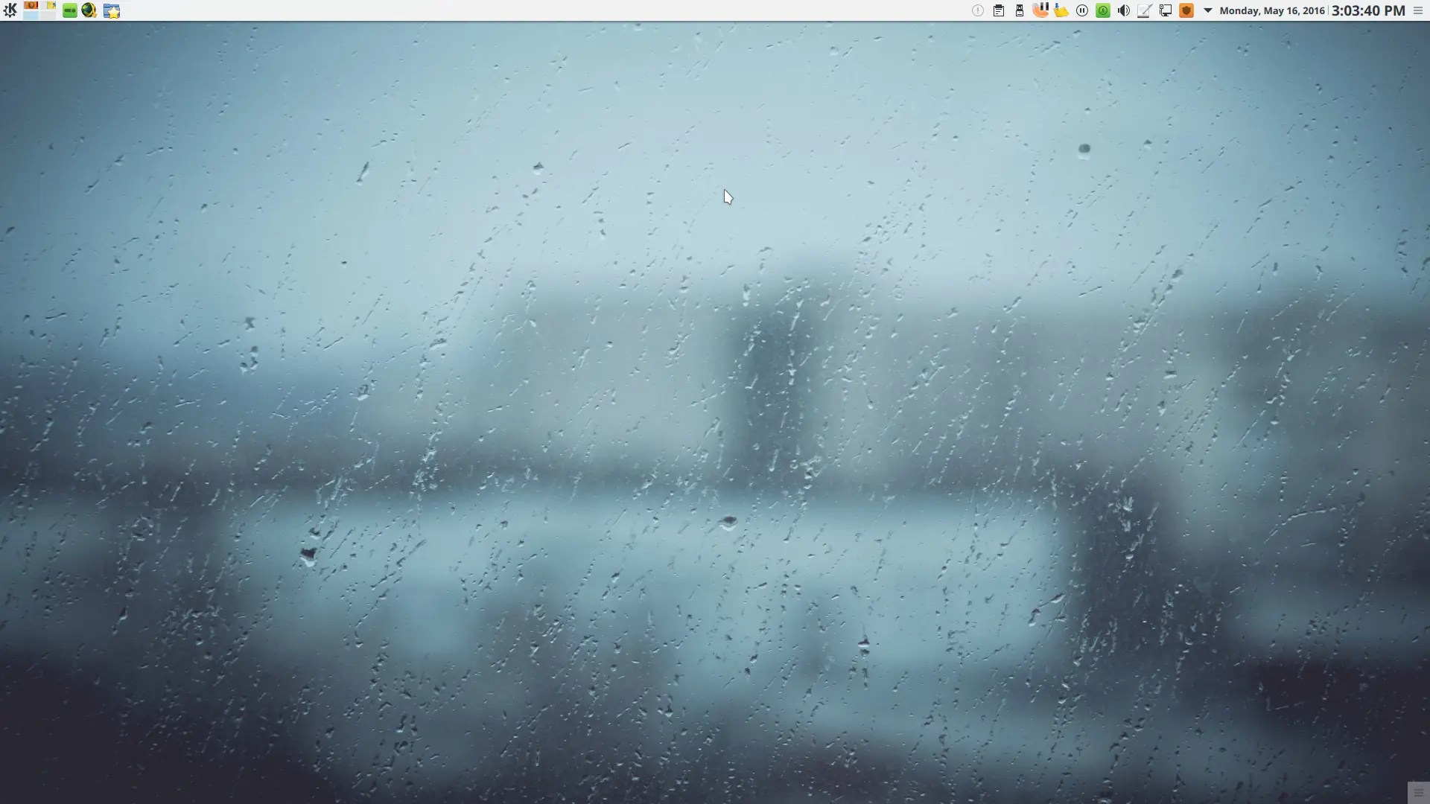Viewport: 1430px width, 804px height.
Task: Open the panel hamburger menu on far right
Action: click(1418, 10)
